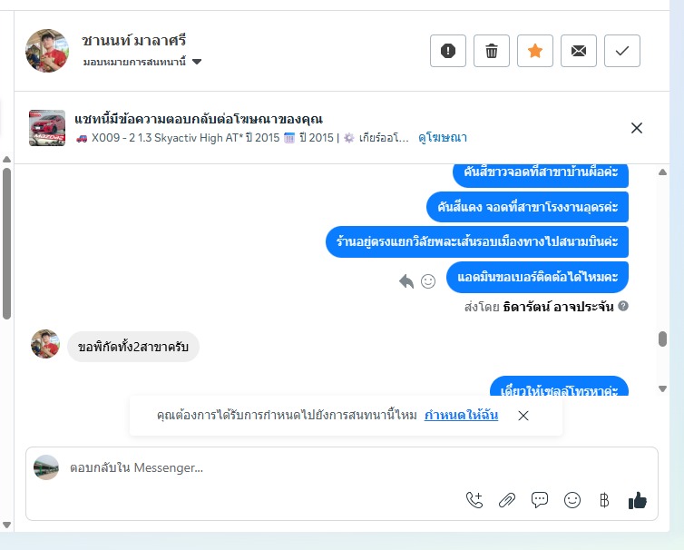Mark conversation unread with envelope icon
684x550 pixels.
point(579,51)
